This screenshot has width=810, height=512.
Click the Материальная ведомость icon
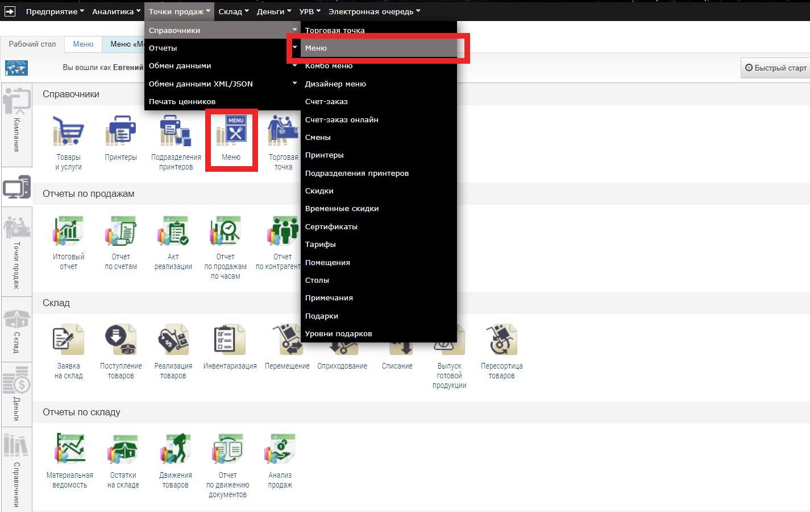click(69, 450)
